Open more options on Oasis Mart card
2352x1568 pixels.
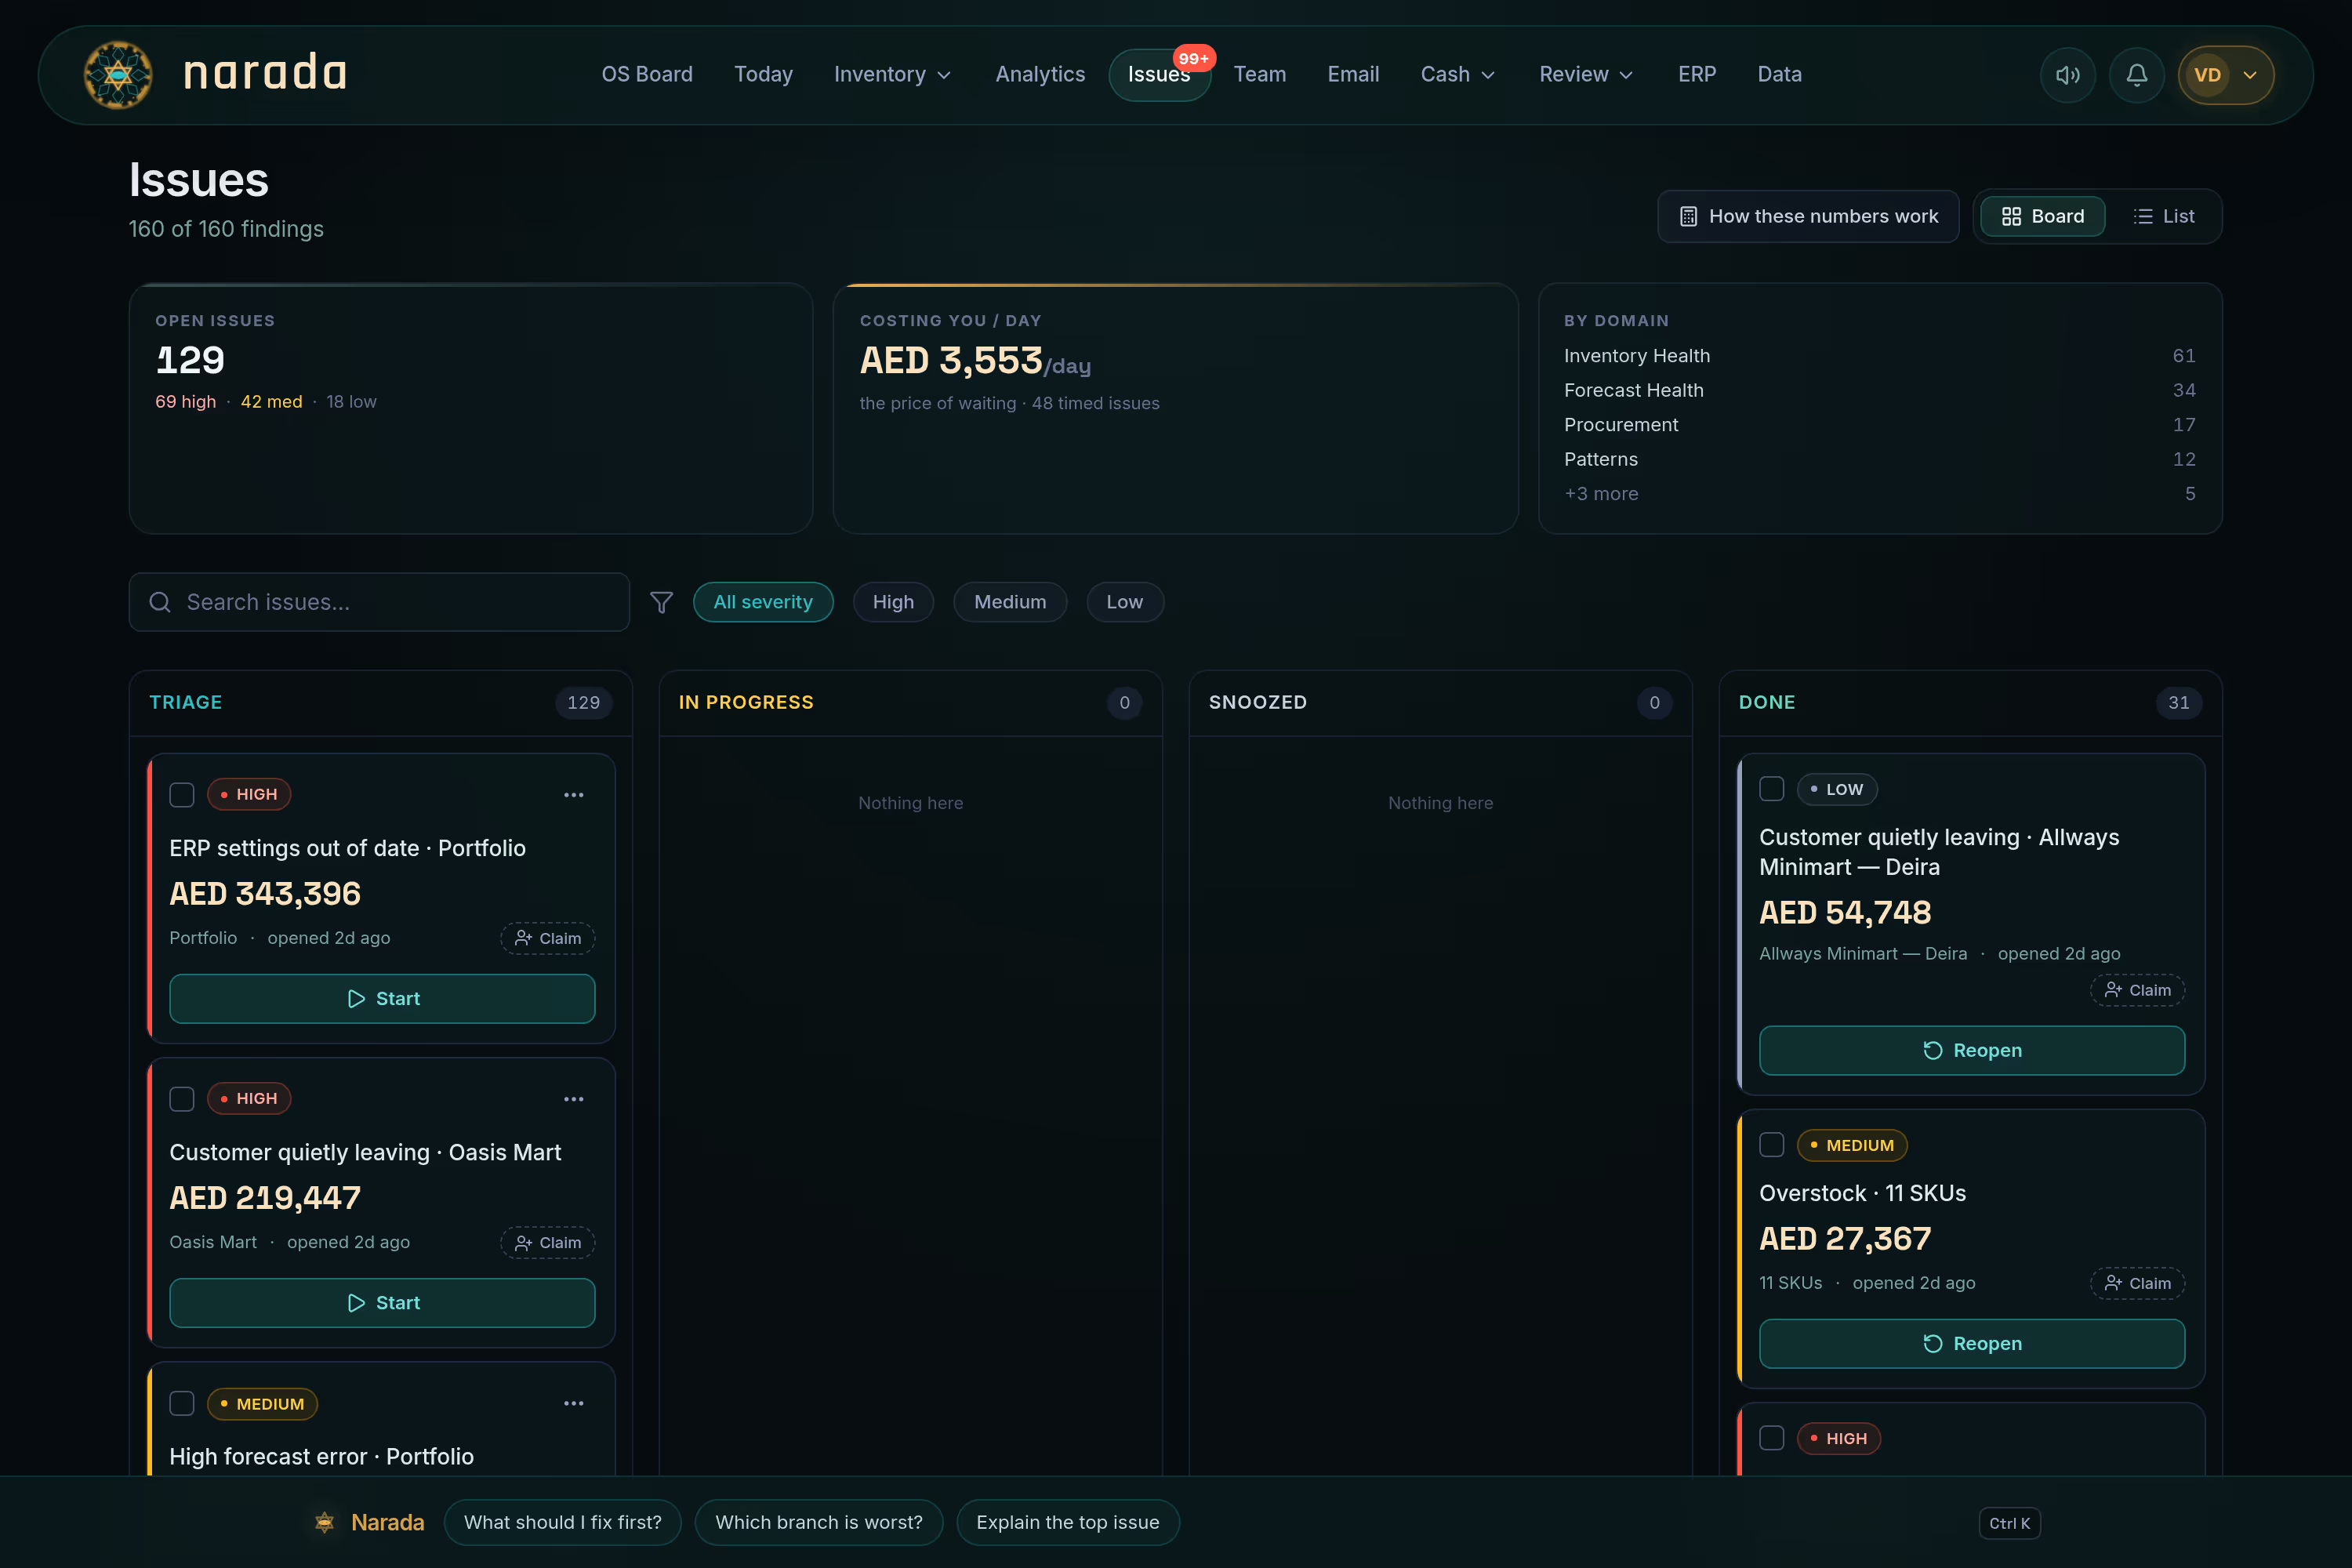pos(573,1099)
